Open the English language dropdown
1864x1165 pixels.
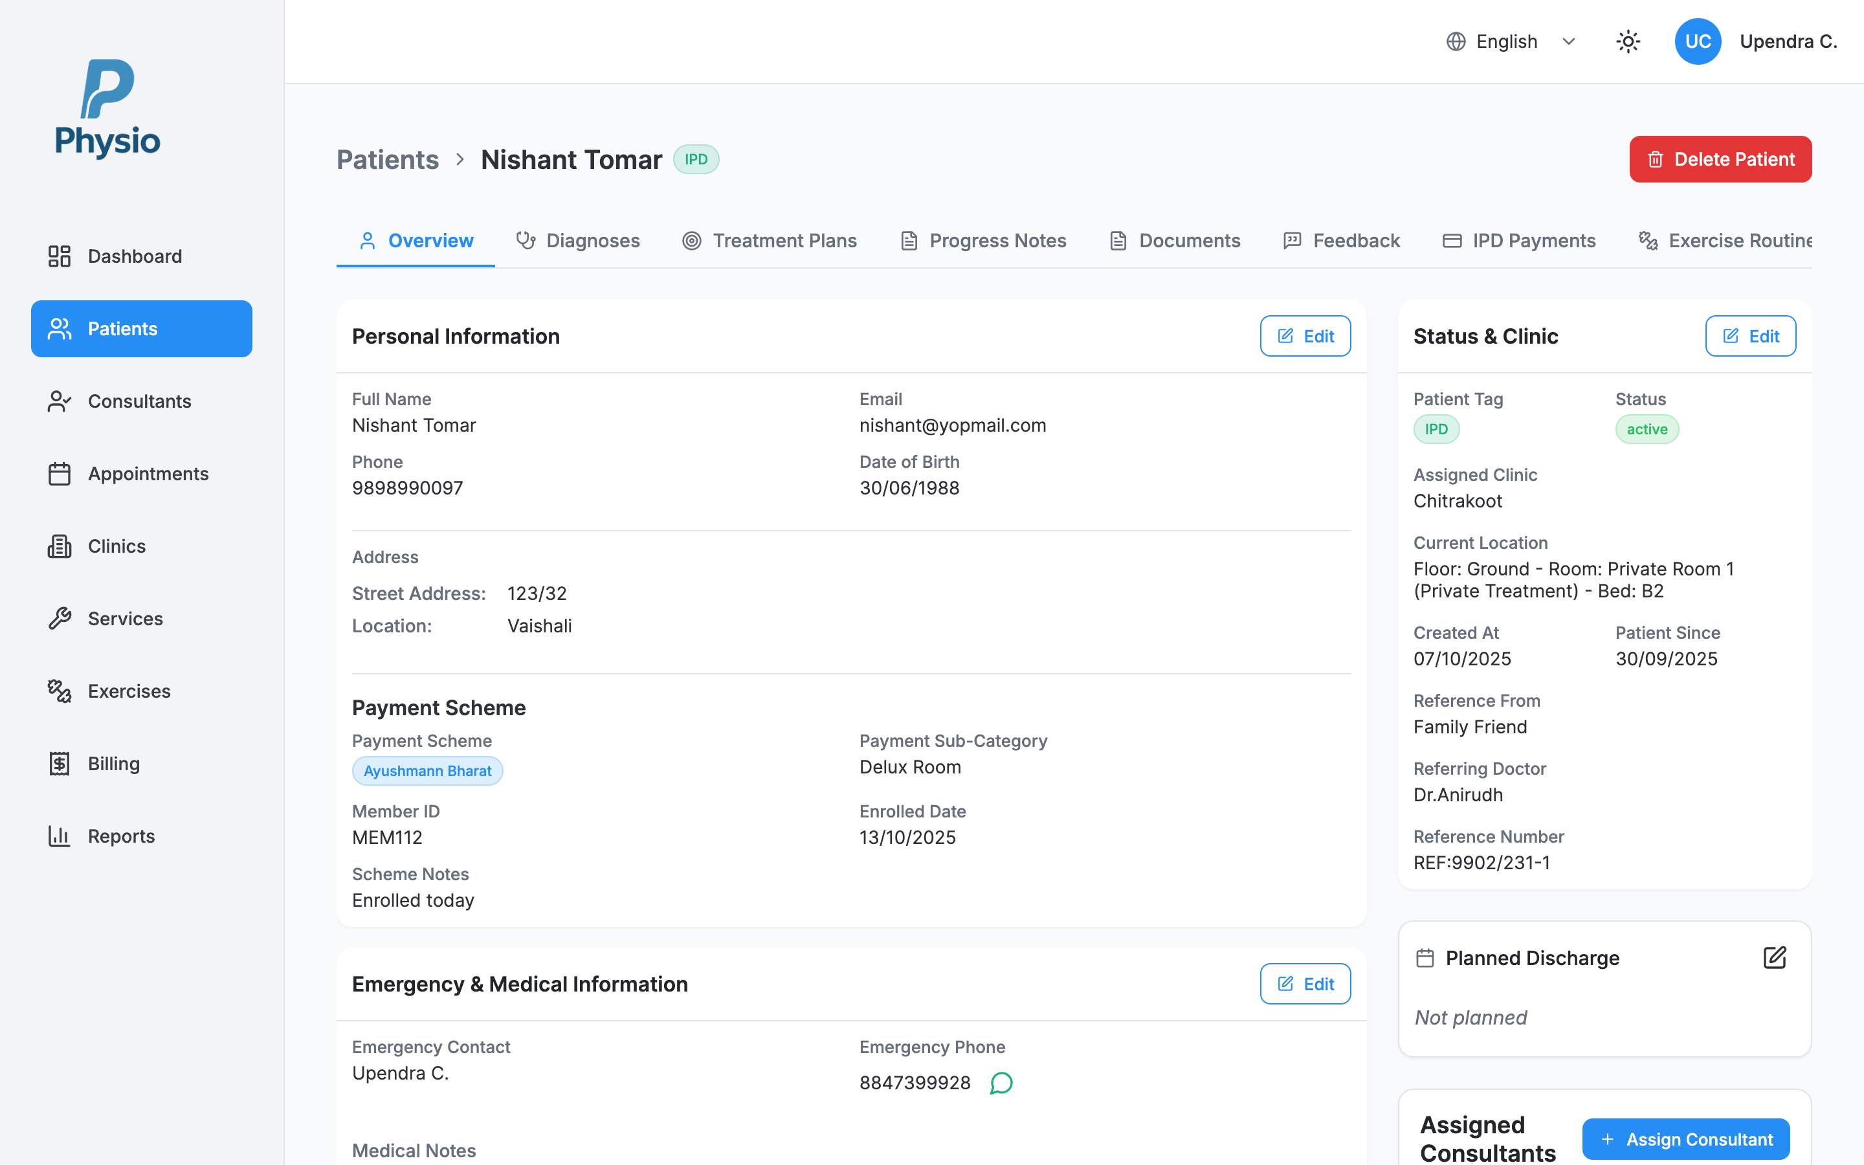(x=1511, y=41)
